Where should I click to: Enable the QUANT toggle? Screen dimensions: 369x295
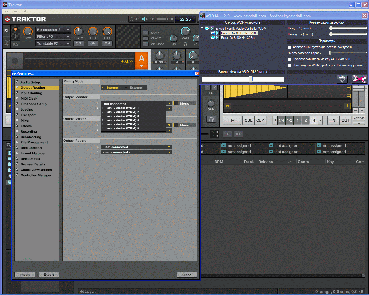(x=146, y=39)
